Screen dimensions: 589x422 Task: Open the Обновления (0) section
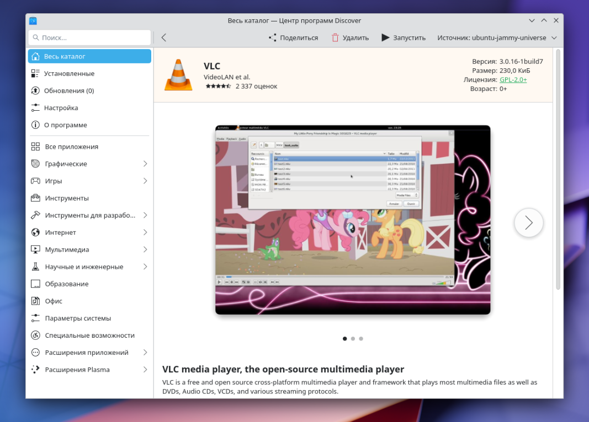click(x=89, y=91)
